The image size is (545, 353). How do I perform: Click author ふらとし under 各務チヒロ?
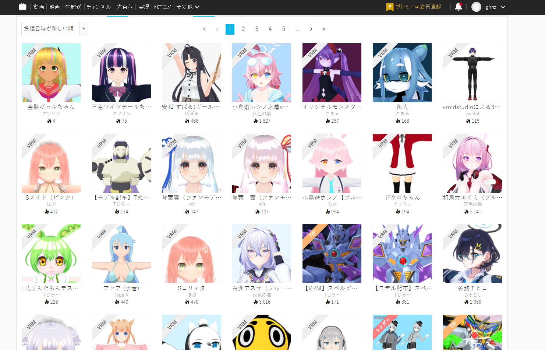coord(473,295)
